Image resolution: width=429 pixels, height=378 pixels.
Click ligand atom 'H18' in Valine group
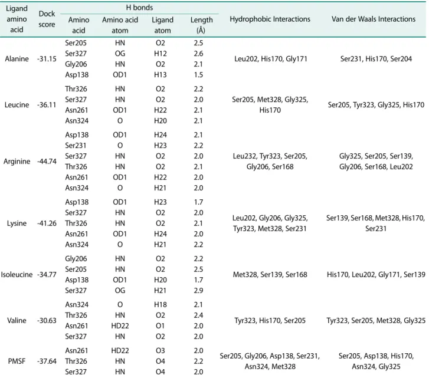click(x=161, y=304)
